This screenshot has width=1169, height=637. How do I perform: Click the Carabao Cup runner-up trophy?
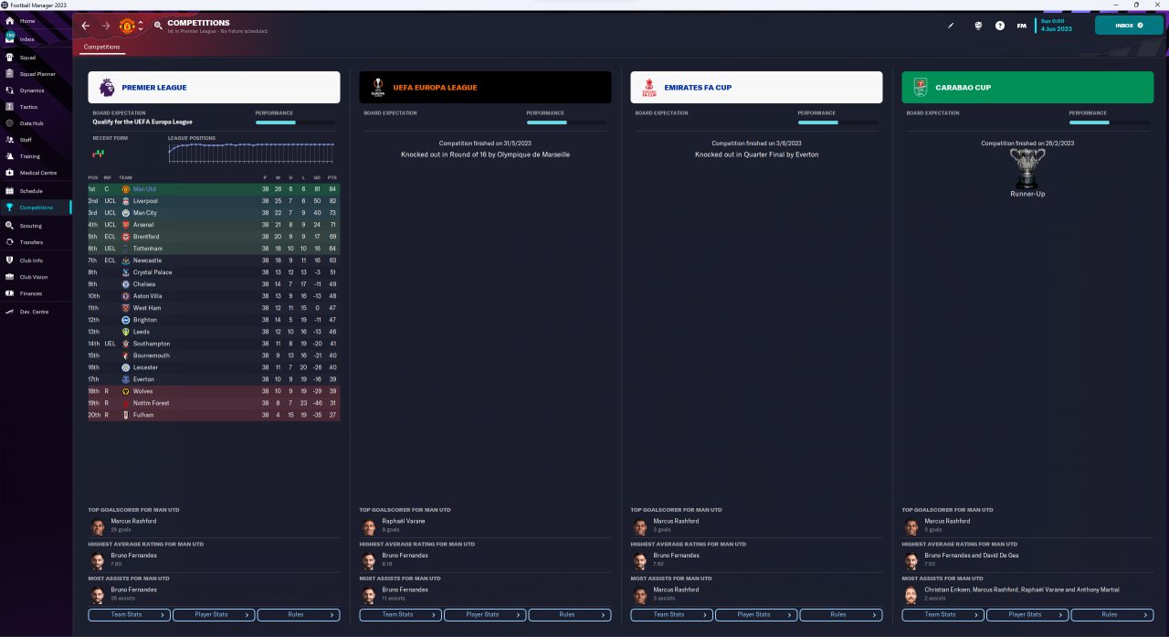point(1027,169)
